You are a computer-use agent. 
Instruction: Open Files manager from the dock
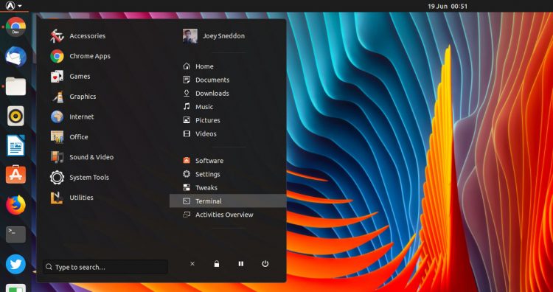[x=15, y=86]
